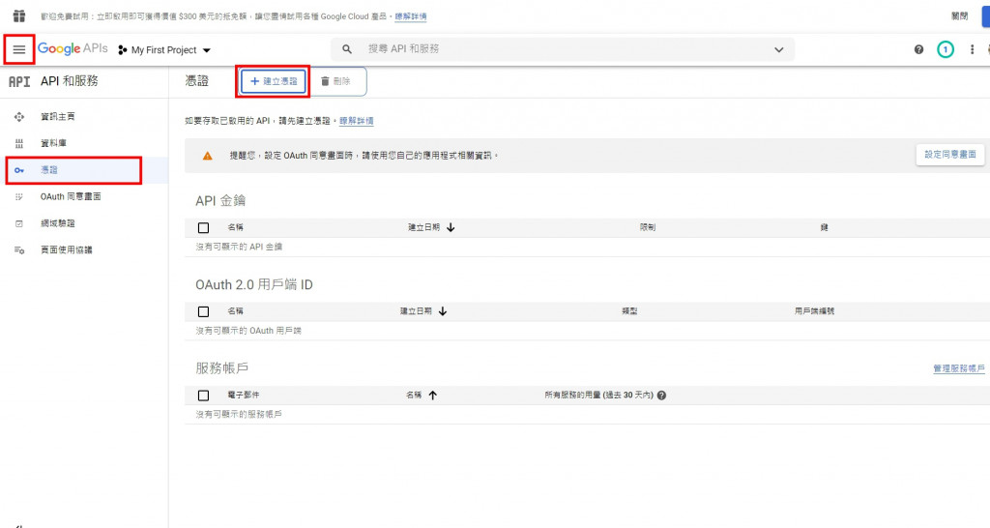Click the search magnifier icon

(x=347, y=48)
